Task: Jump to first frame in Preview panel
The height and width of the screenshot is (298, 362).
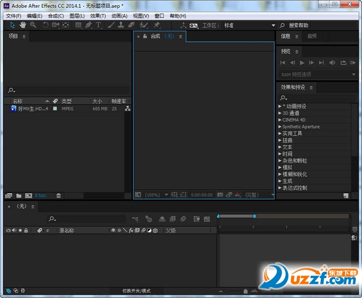Action: [282, 63]
